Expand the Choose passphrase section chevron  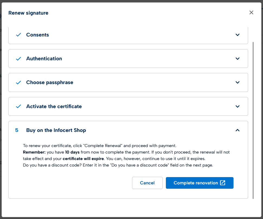pyautogui.click(x=238, y=82)
